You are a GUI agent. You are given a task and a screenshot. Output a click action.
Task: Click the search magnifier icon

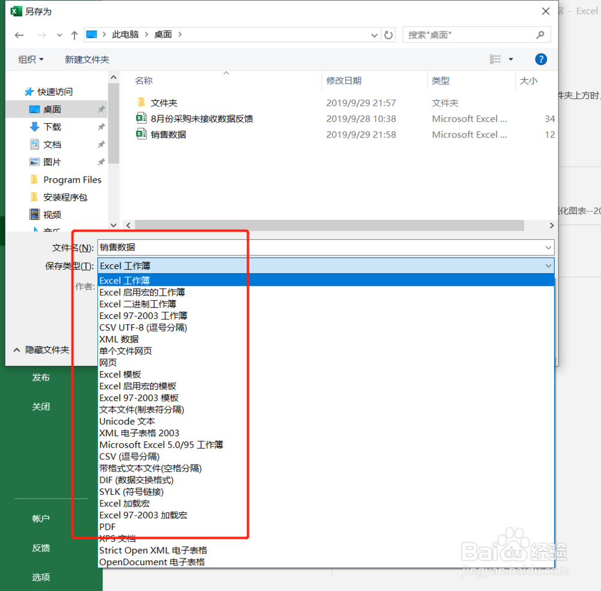point(540,35)
